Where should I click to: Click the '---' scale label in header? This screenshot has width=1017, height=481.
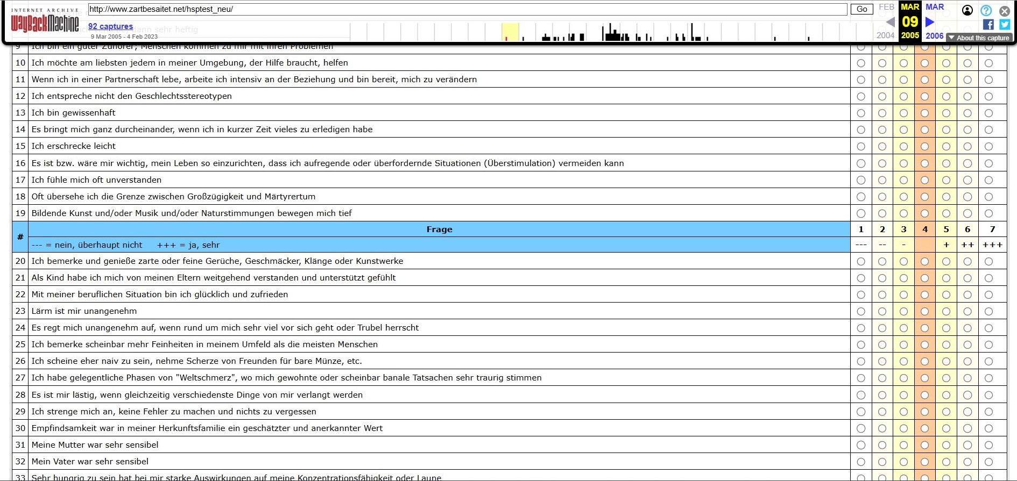point(861,245)
